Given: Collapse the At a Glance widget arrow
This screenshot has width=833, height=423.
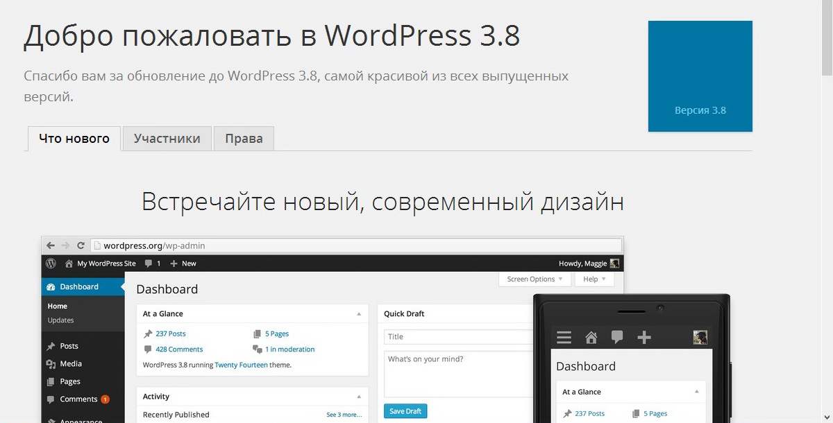Looking at the screenshot, I should click(359, 314).
